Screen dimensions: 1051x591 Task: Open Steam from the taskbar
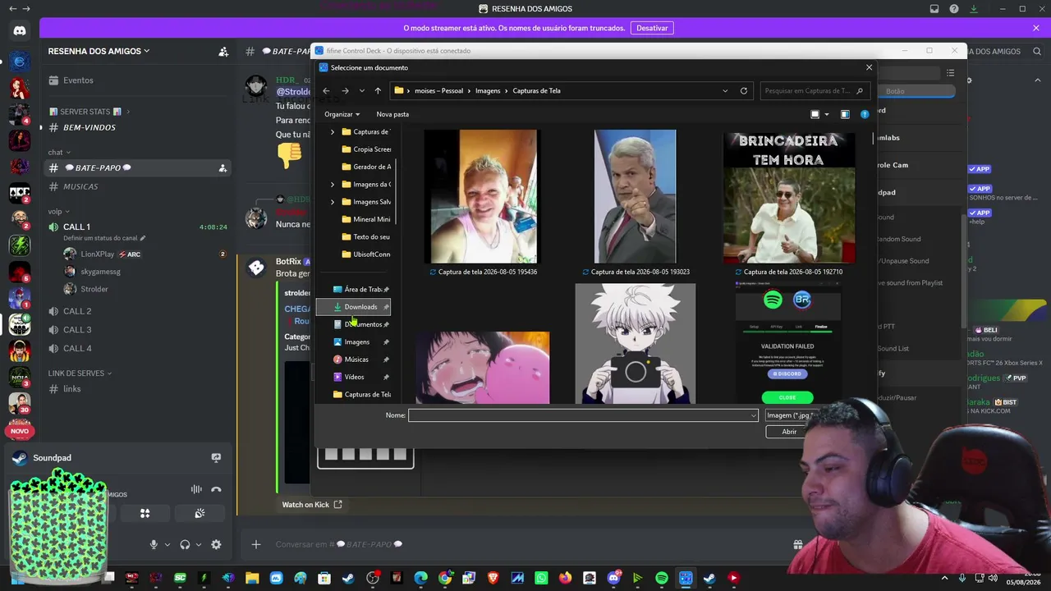pos(349,579)
